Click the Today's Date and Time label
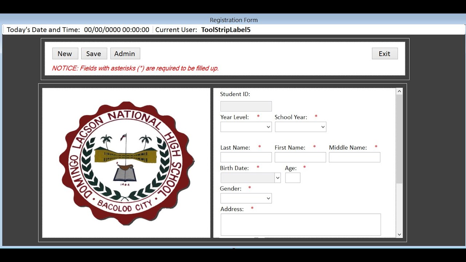Image resolution: width=466 pixels, height=262 pixels. pyautogui.click(x=43, y=30)
